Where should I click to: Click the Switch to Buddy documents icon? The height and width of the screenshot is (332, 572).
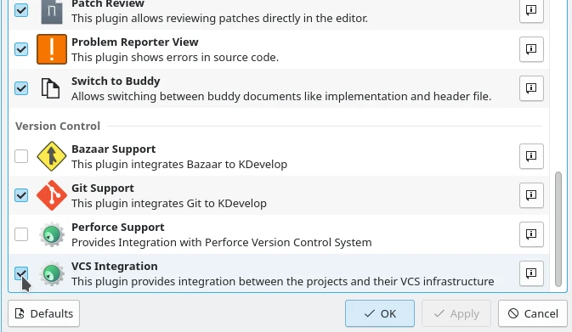[50, 88]
